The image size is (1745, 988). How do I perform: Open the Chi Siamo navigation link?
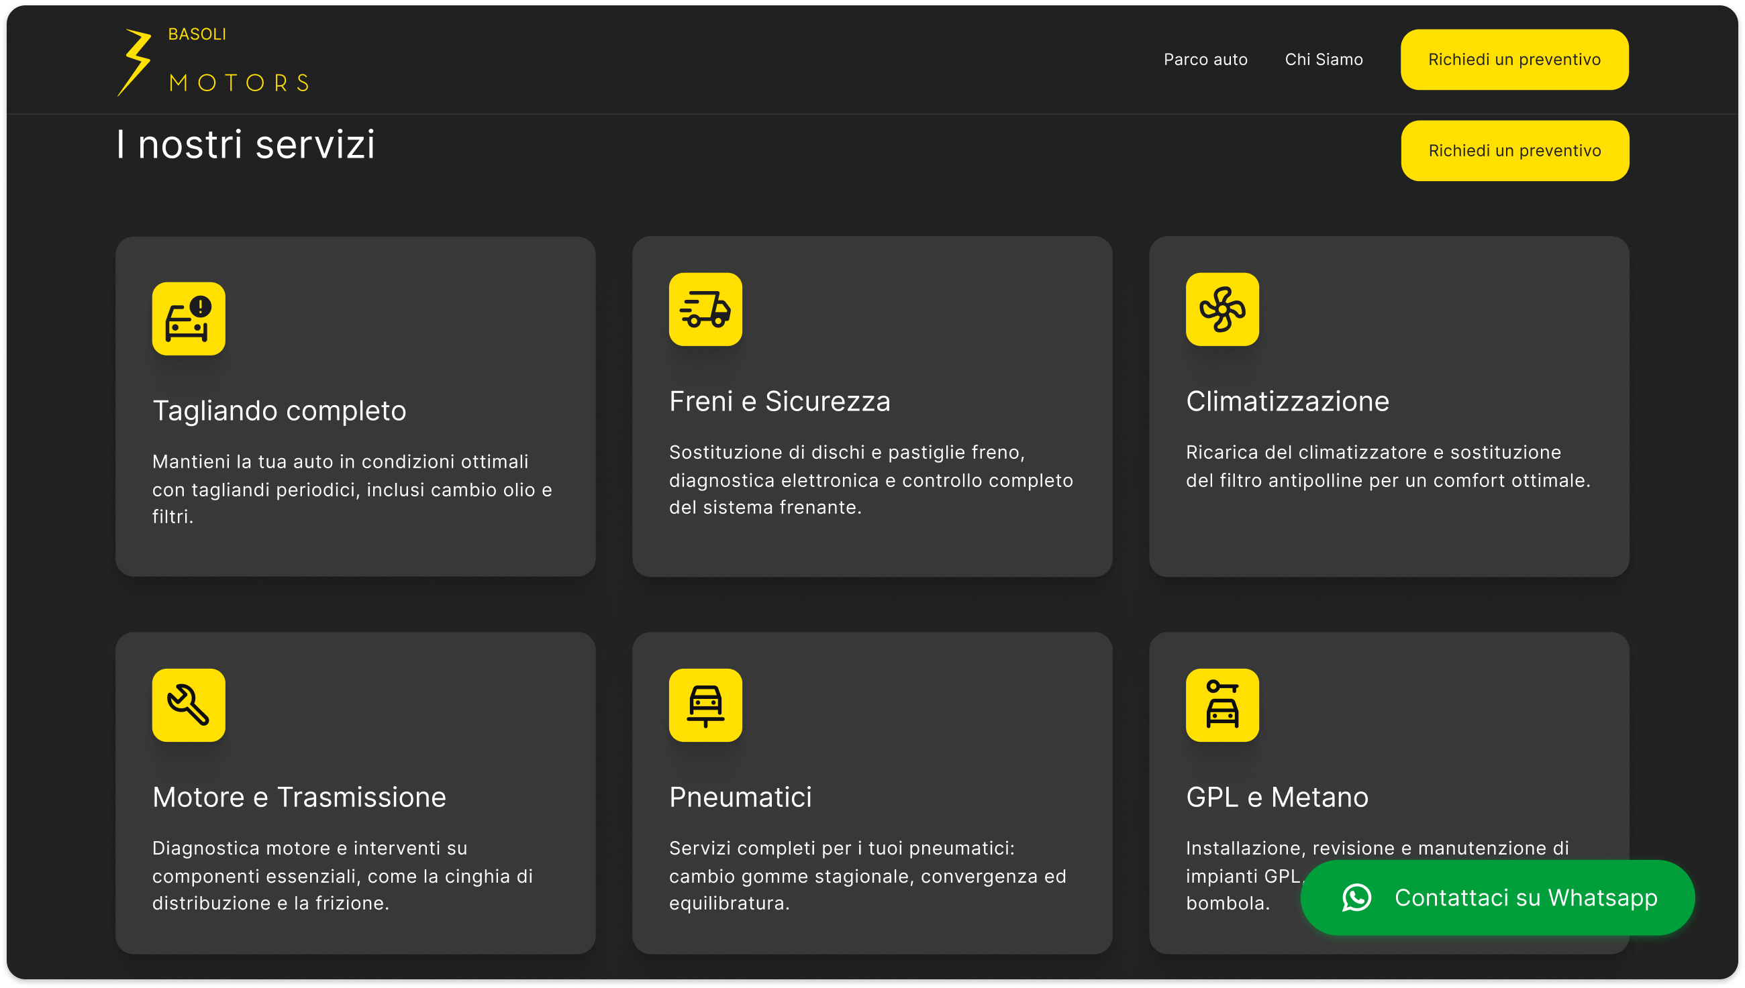pyautogui.click(x=1324, y=60)
